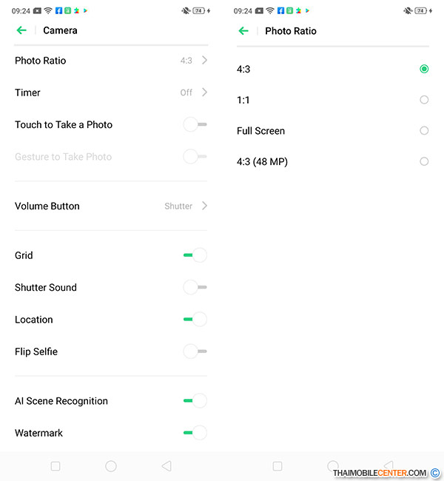This screenshot has height=481, width=444.
Task: Tap the battery indicator in right status bar
Action: (x=421, y=11)
